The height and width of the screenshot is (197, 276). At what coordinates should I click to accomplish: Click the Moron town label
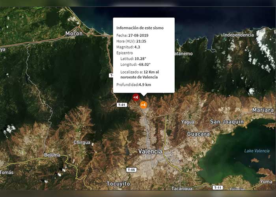point(74,33)
